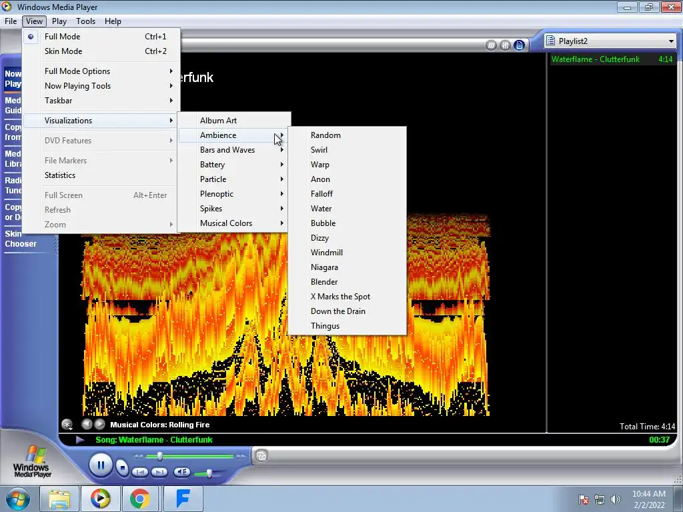
Task: Expand Spikes visualization submenu
Action: (x=234, y=209)
